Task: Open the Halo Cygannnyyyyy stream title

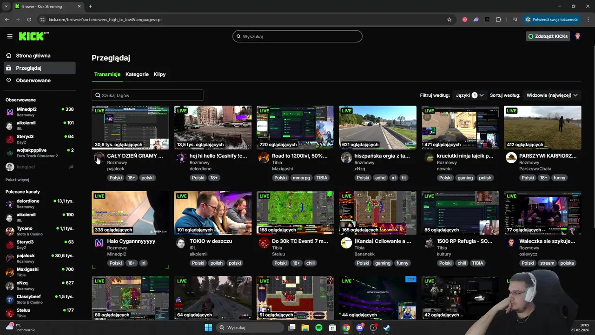Action: (x=131, y=241)
